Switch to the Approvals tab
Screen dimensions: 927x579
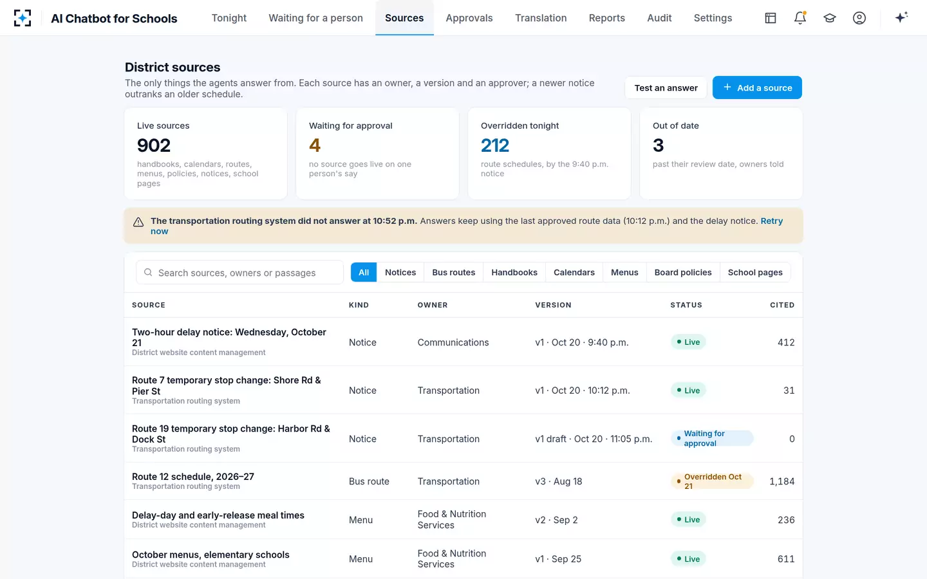(x=469, y=18)
